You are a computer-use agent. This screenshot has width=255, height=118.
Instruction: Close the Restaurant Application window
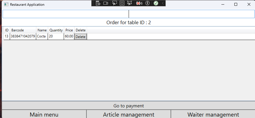249,4
